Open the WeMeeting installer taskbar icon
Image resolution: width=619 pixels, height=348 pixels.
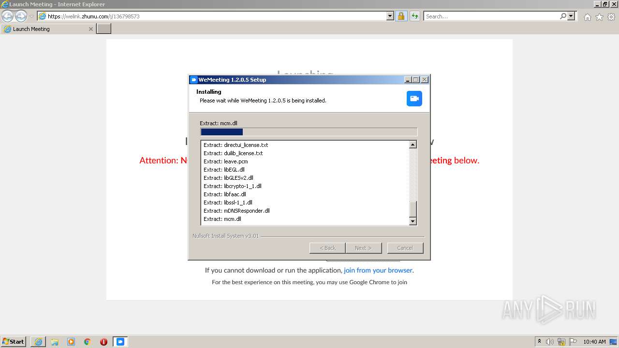click(120, 342)
